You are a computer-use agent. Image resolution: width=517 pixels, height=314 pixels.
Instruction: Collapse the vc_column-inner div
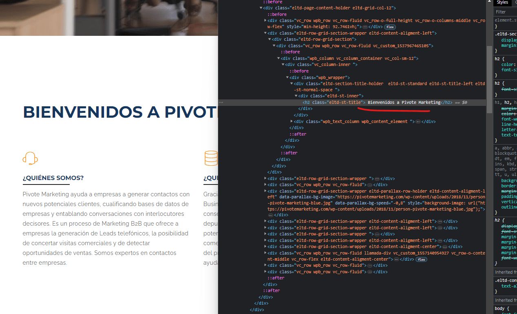283,65
